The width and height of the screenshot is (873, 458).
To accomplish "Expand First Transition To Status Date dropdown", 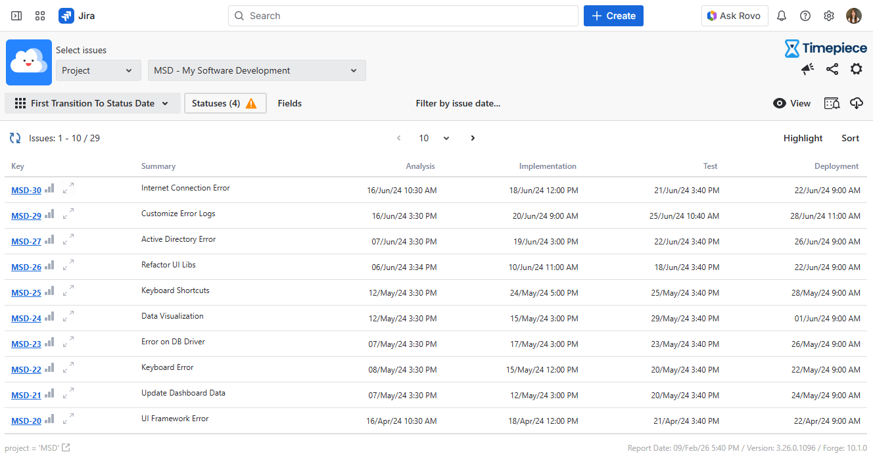I will (92, 103).
